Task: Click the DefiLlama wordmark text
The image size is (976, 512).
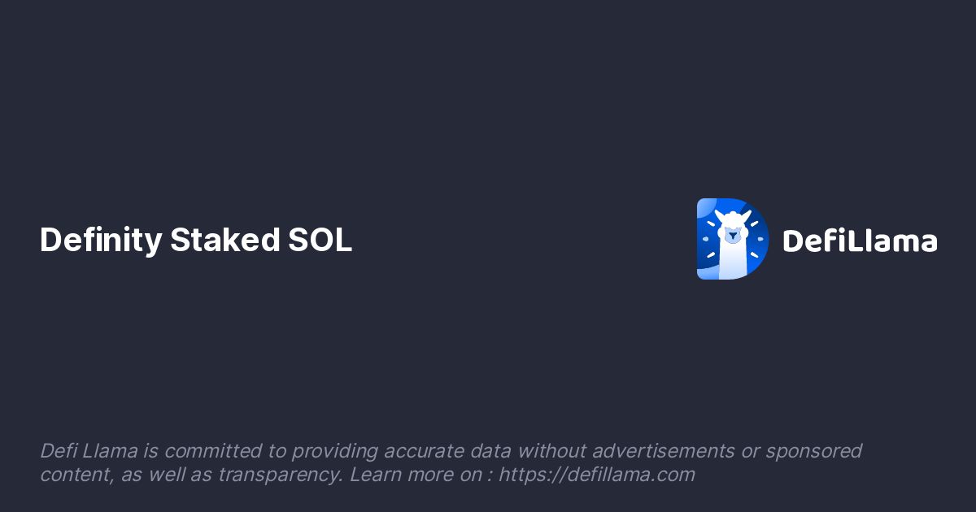Action: [x=860, y=241]
